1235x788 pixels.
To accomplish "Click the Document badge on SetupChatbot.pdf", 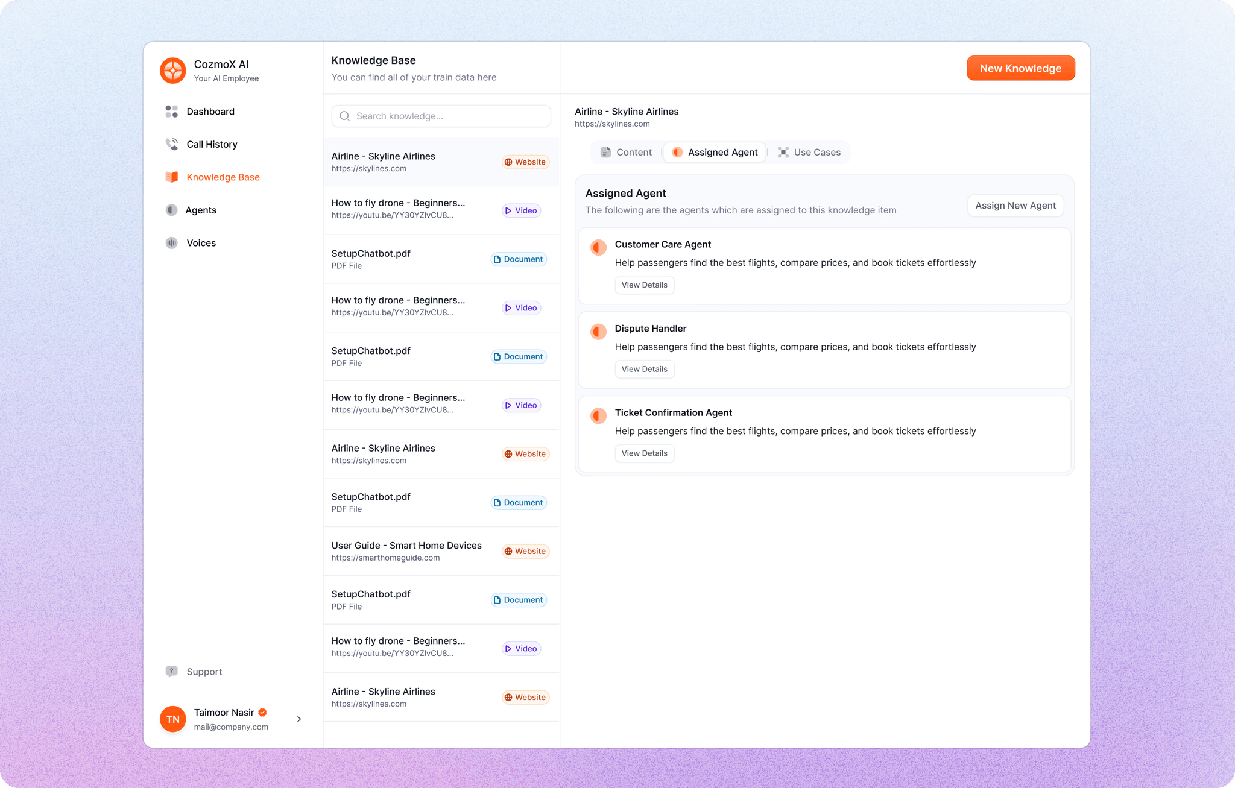I will coord(518,259).
